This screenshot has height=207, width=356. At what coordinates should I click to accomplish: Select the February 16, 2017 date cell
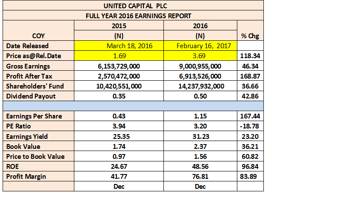(x=200, y=46)
